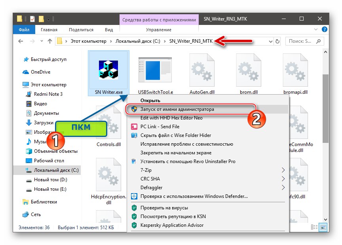The width and height of the screenshot is (342, 245).
Task: Select the AutoGen.dll file
Action: coord(202,74)
